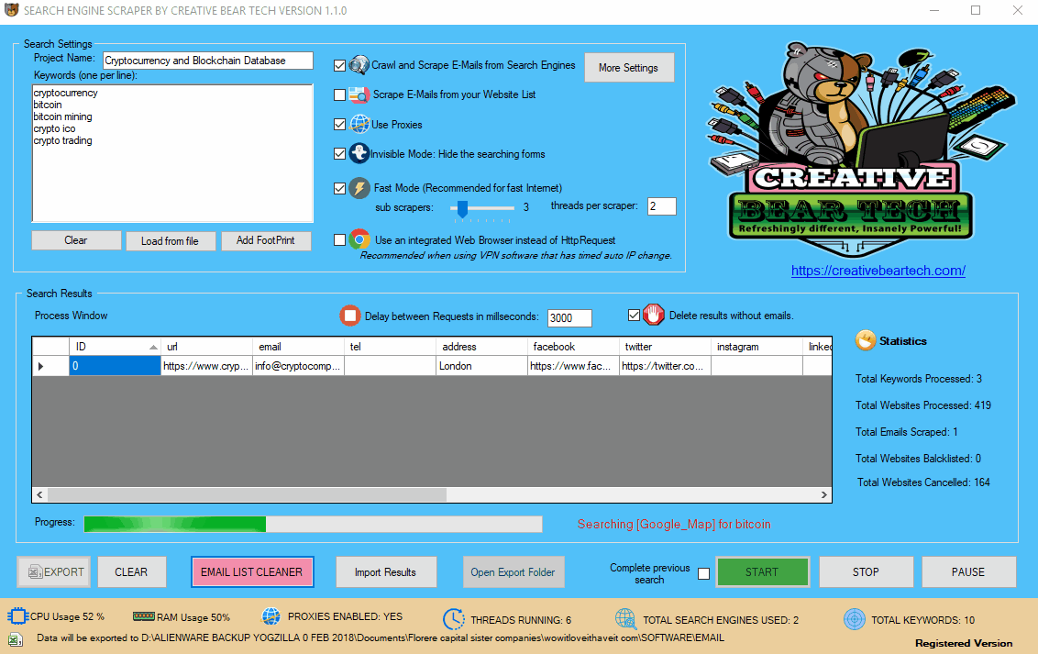This screenshot has width=1038, height=654.
Task: Click the bear app icon in title bar
Action: pyautogui.click(x=11, y=10)
